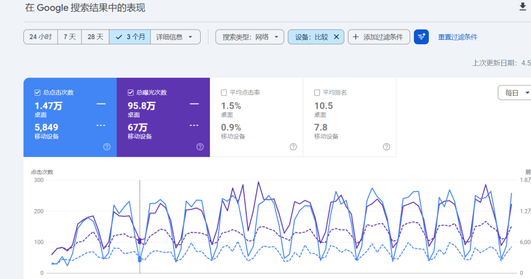
Task: Open help icon on total impressions card
Action: click(x=200, y=147)
